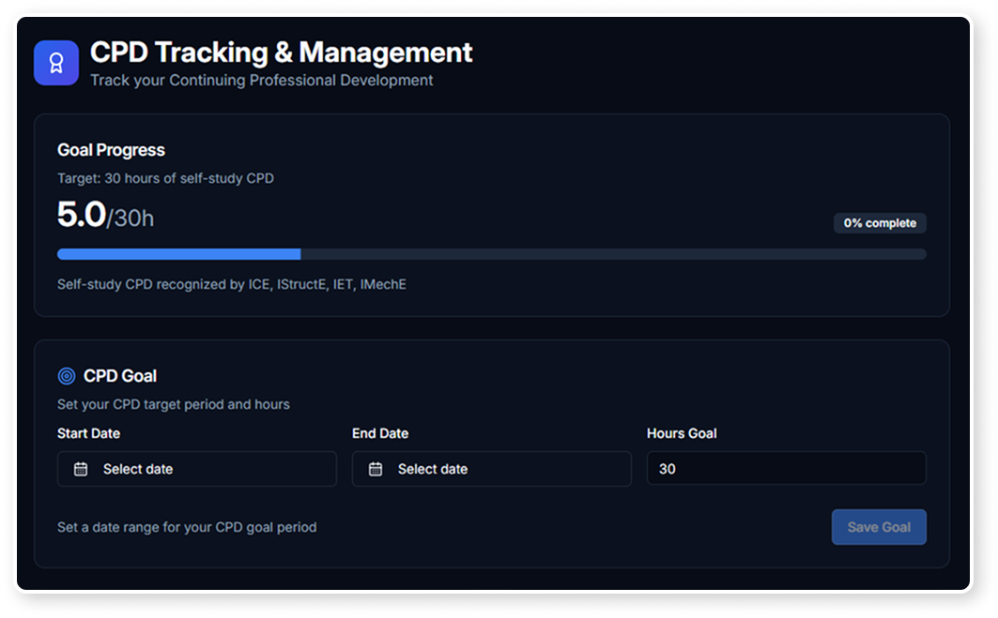
Task: Click the blue goal progress bar
Action: click(x=491, y=254)
